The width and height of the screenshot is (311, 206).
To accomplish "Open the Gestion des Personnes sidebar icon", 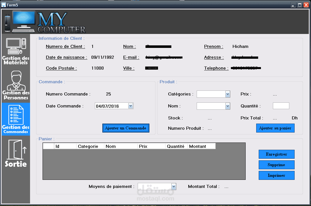I will (x=16, y=85).
